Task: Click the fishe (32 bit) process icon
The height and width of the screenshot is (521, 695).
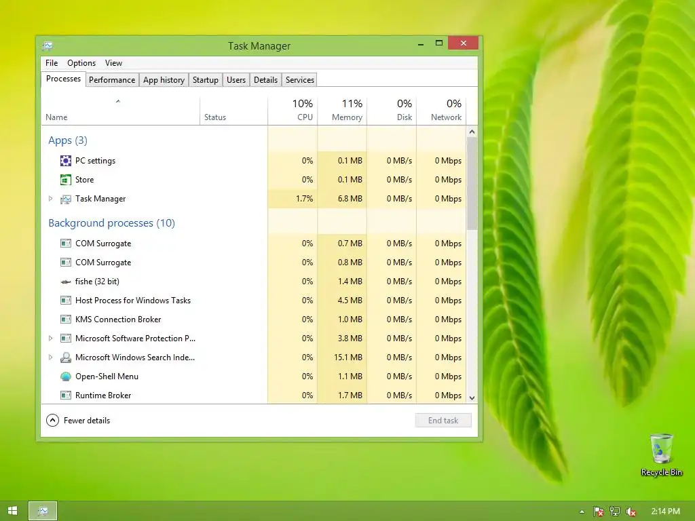Action: tap(66, 282)
